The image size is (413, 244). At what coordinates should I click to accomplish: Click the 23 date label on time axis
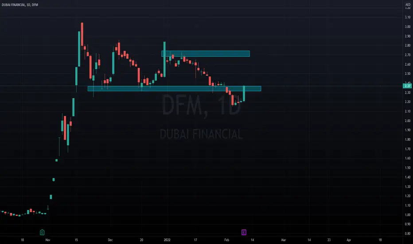(329, 240)
